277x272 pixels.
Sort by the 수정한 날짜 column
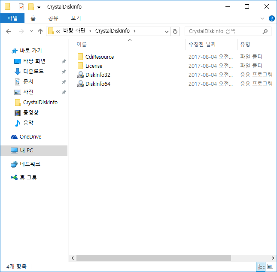pos(202,44)
